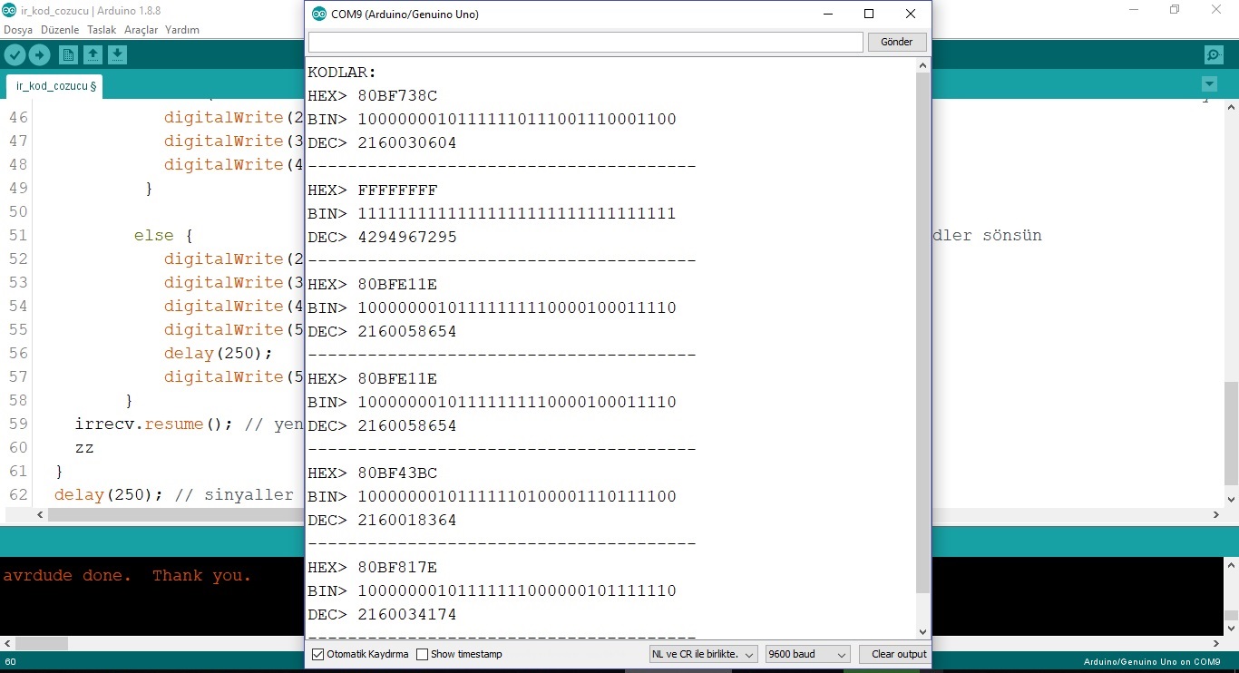The height and width of the screenshot is (673, 1239).
Task: Open the Araçlar menu
Action: pyautogui.click(x=141, y=29)
